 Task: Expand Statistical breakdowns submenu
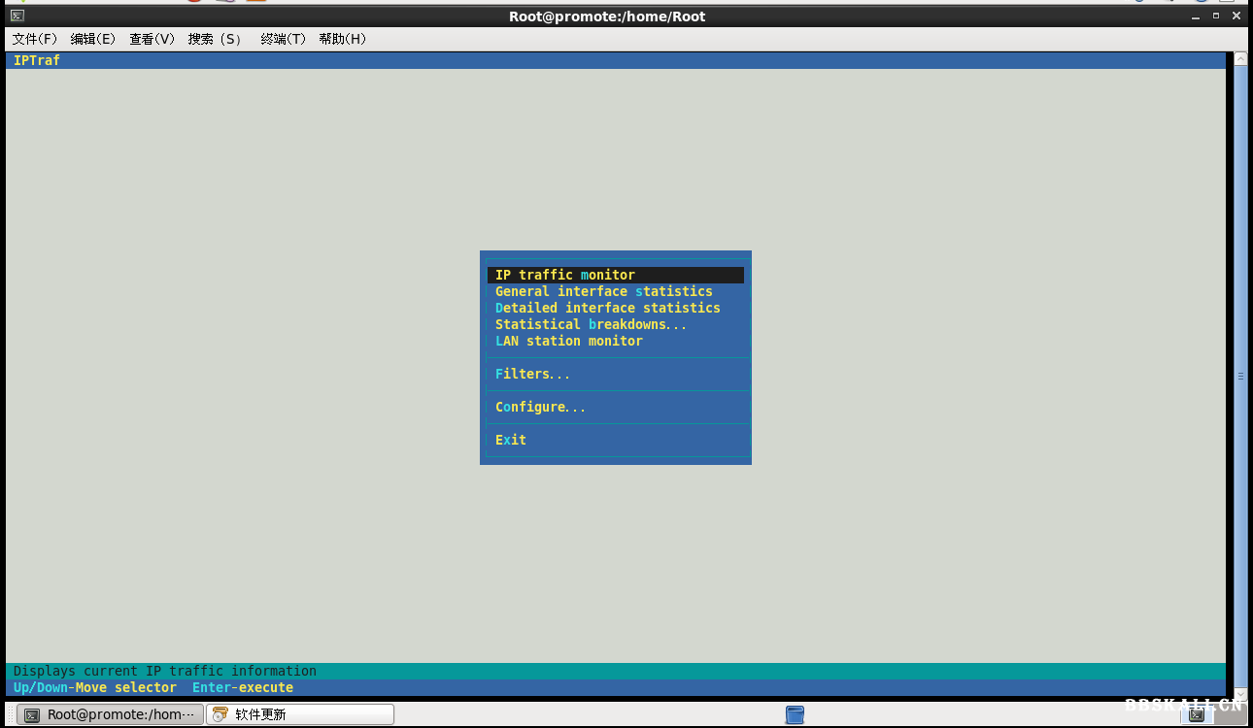pos(591,324)
